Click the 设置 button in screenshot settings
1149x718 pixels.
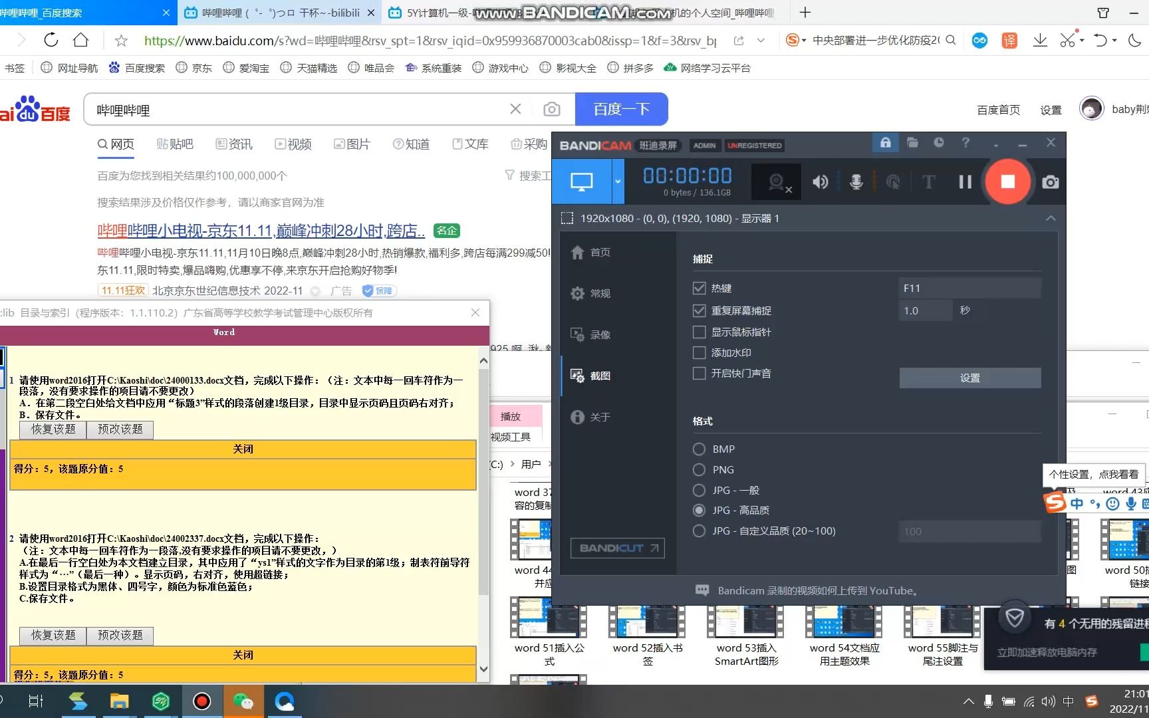(969, 378)
